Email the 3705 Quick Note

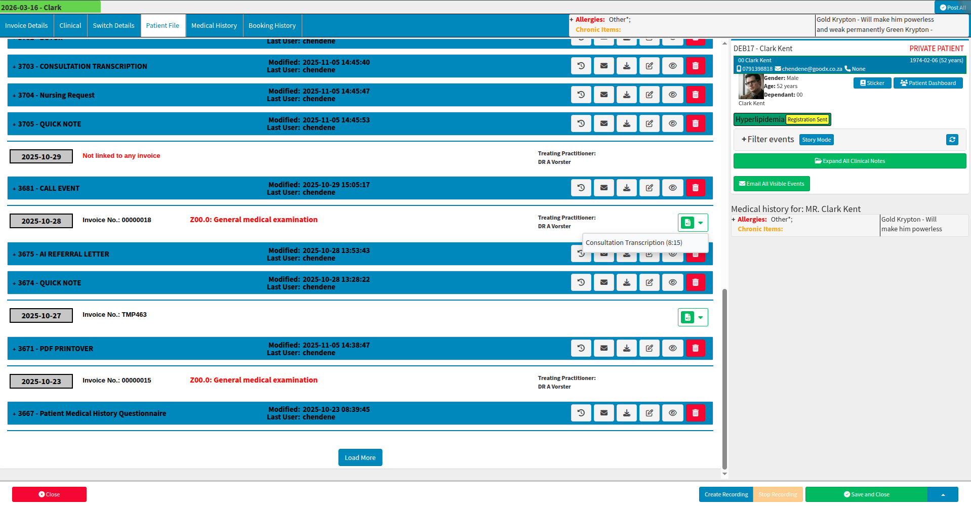(x=604, y=123)
